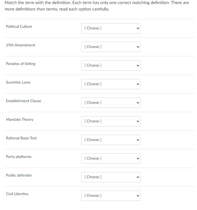This screenshot has height=210, width=197.
Task: Open the Civil Liberties definition dropdown
Action: tap(111, 196)
